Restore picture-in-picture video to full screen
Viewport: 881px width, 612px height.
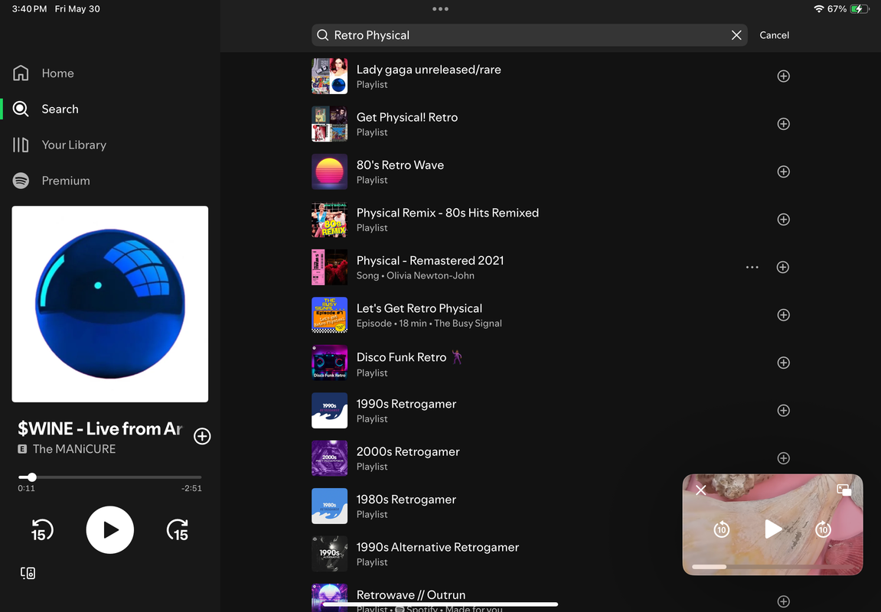[844, 490]
